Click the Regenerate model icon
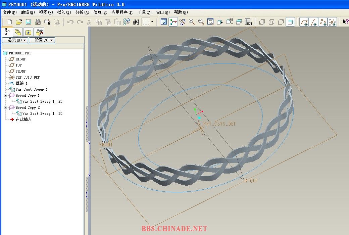Viewport: 349px width, 235px height. point(127,22)
